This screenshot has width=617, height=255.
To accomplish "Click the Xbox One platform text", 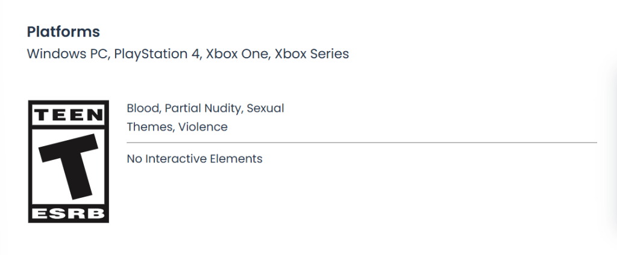I will coord(237,54).
